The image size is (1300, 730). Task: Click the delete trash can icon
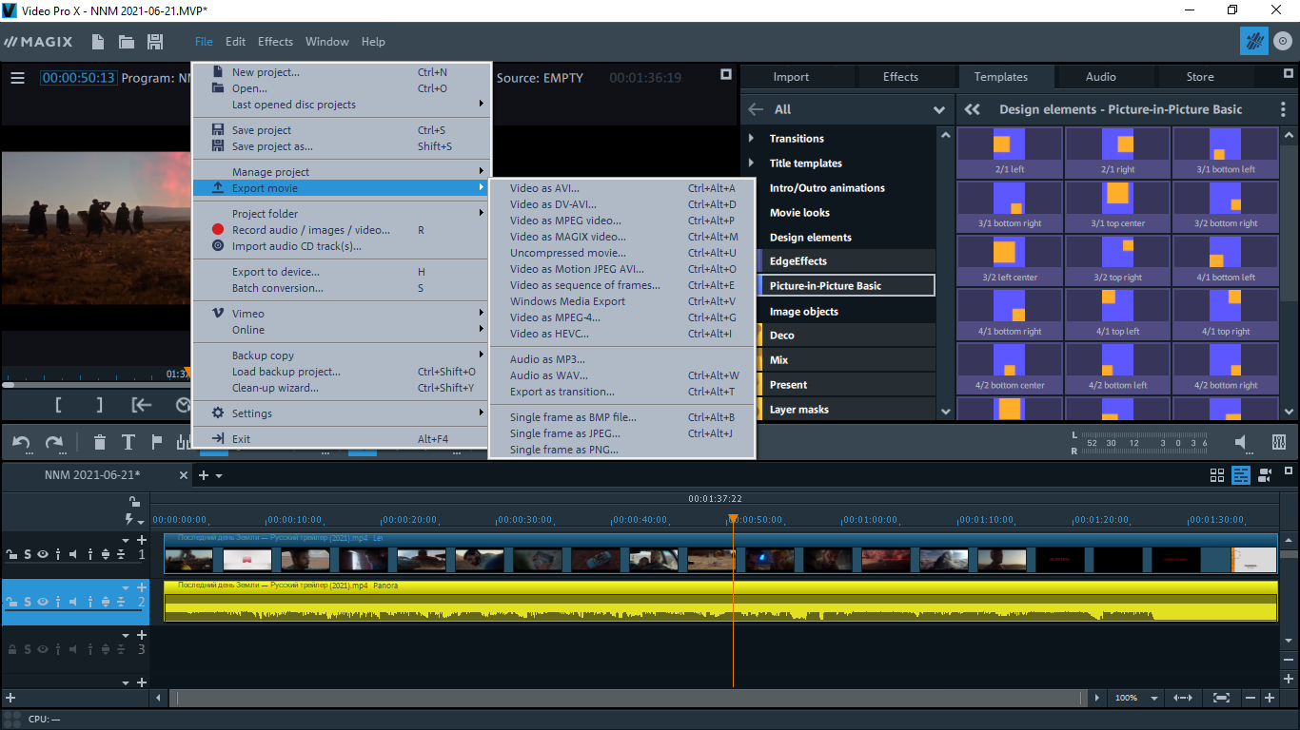tap(100, 442)
